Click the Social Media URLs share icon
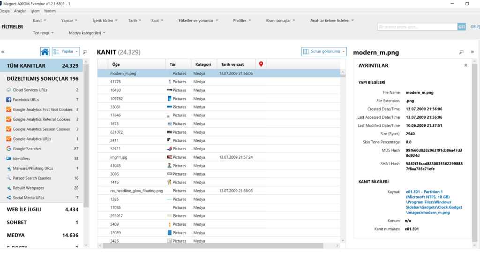This screenshot has height=253, width=480. coord(8,198)
